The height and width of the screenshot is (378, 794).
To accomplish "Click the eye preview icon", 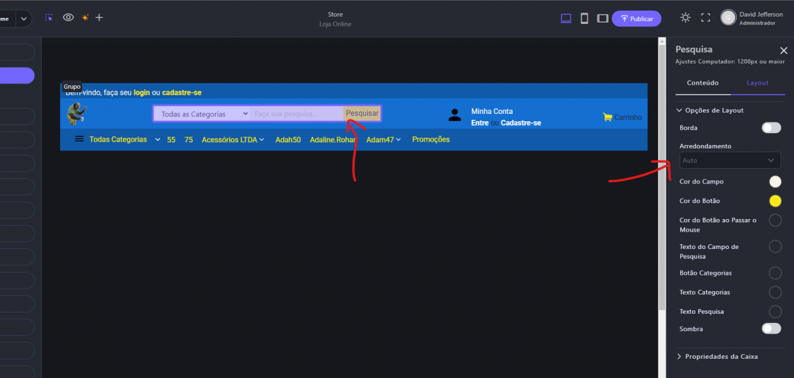I will click(68, 18).
